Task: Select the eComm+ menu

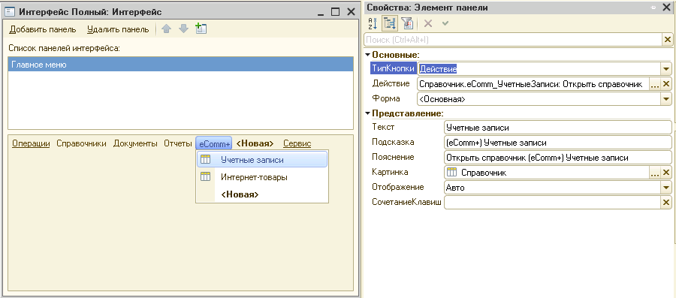Action: pos(214,143)
